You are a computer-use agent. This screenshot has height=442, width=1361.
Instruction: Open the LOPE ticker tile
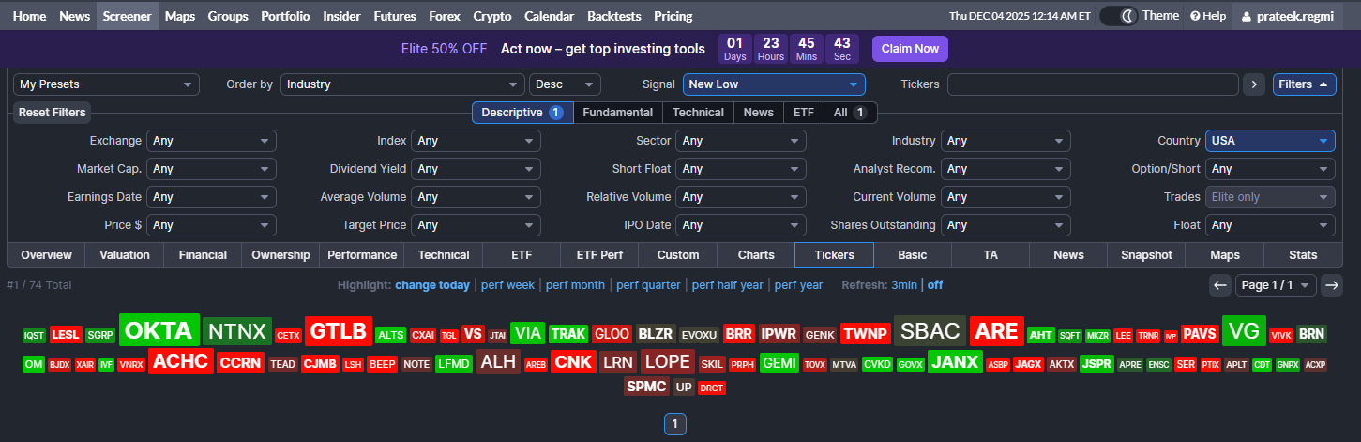(x=668, y=362)
